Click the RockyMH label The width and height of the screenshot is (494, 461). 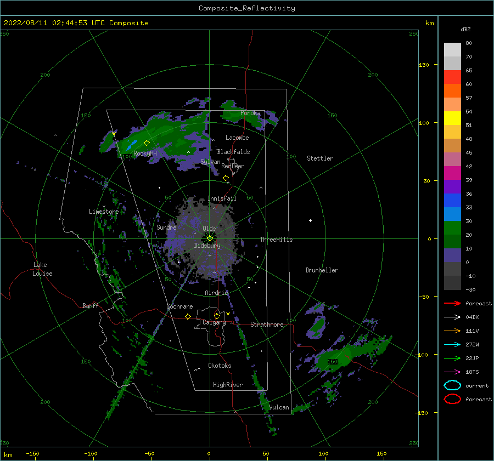tap(145, 153)
